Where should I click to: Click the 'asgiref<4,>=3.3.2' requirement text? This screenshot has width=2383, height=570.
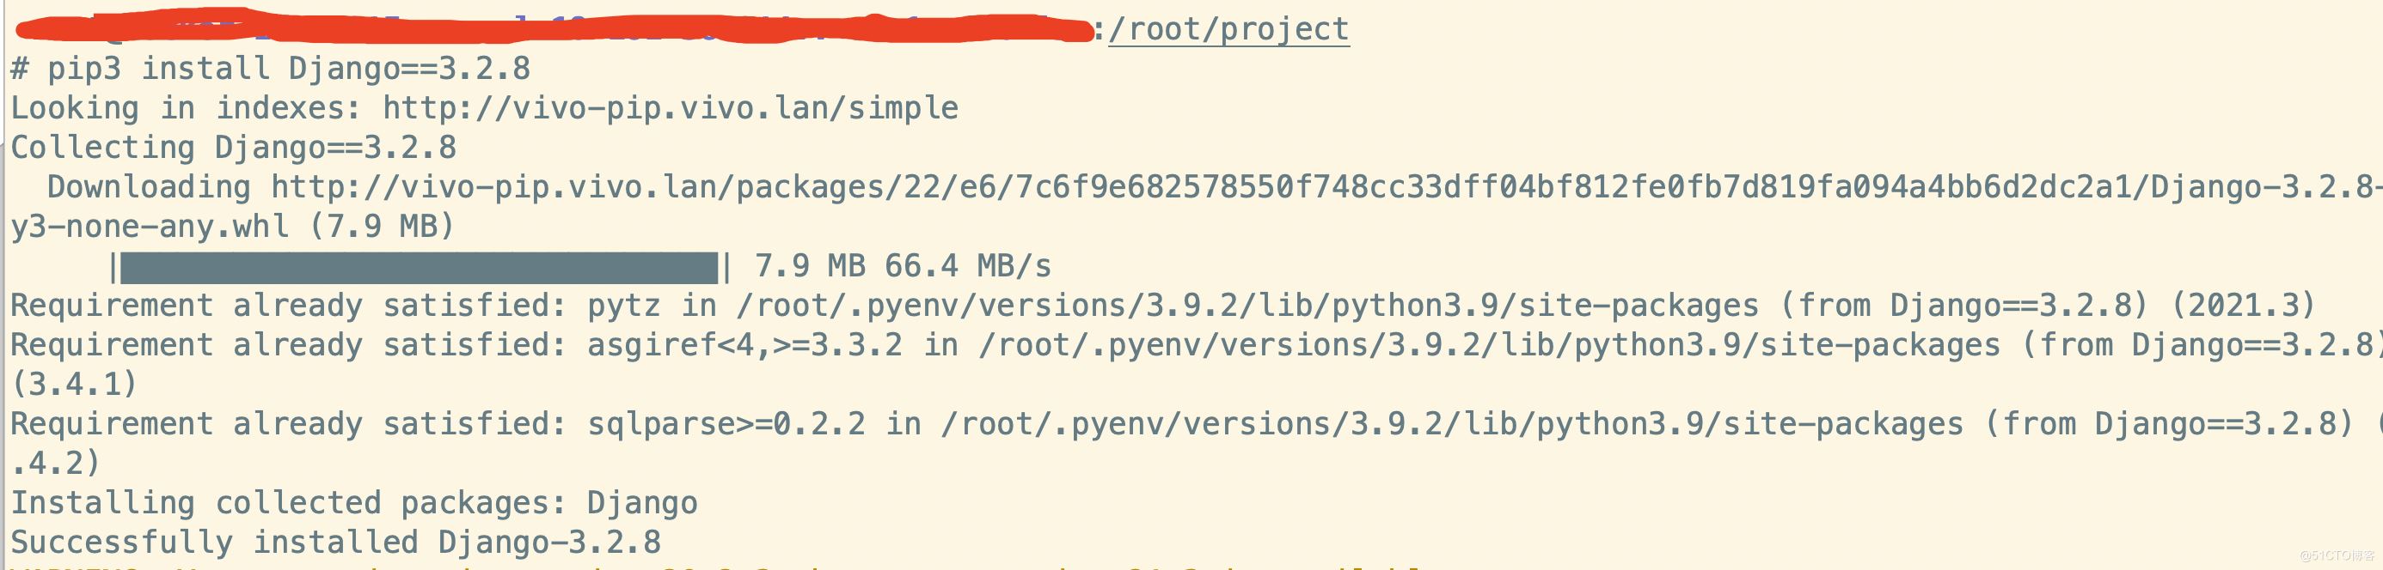744,345
